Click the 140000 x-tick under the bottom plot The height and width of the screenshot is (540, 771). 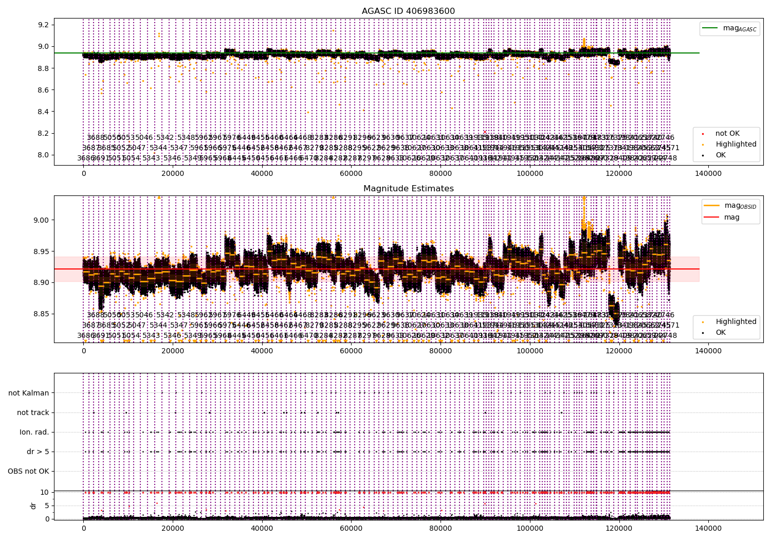pos(708,529)
